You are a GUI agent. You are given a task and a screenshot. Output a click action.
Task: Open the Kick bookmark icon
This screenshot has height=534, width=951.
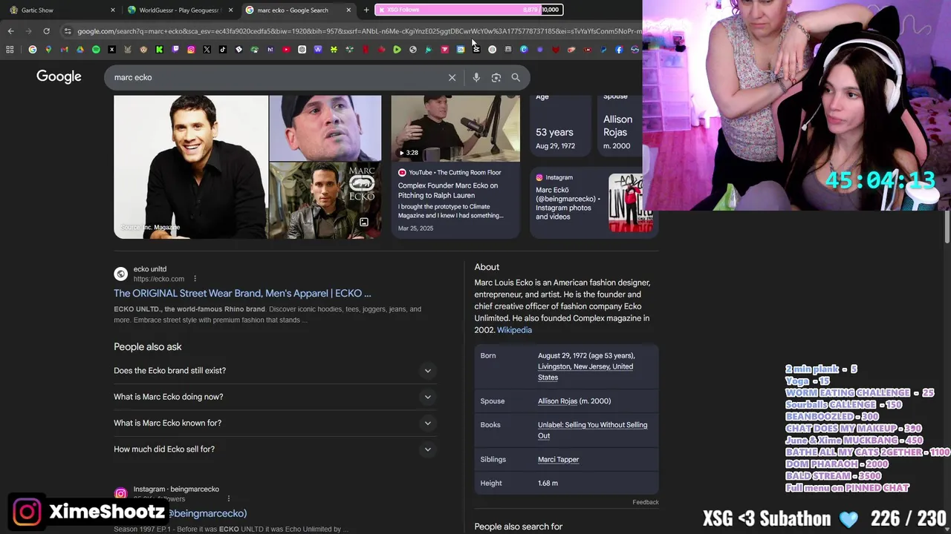point(159,50)
